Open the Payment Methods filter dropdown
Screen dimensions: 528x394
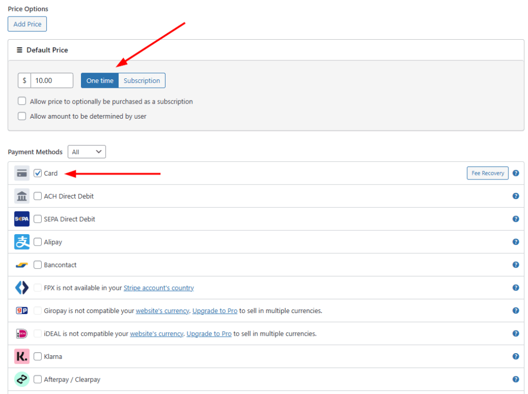pyautogui.click(x=87, y=152)
